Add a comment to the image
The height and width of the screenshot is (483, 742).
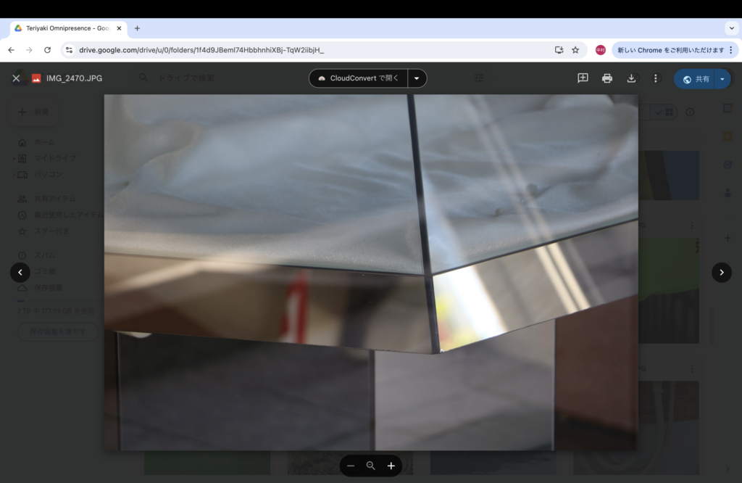coord(583,78)
